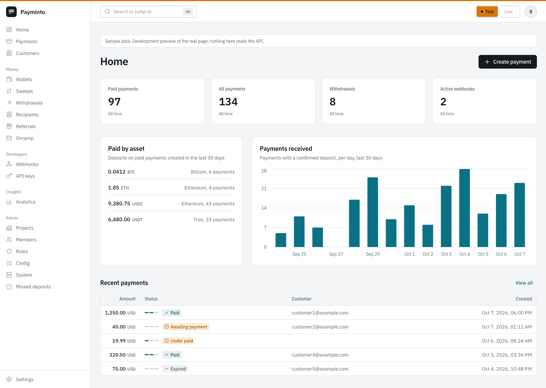546x388 pixels.
Task: Open View all recent payments
Action: pyautogui.click(x=524, y=283)
